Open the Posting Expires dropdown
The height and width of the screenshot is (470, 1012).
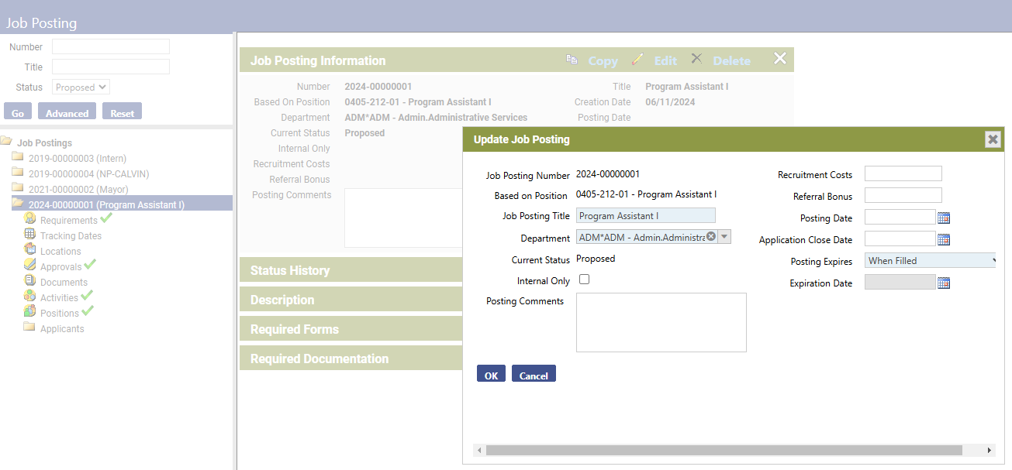(x=931, y=261)
